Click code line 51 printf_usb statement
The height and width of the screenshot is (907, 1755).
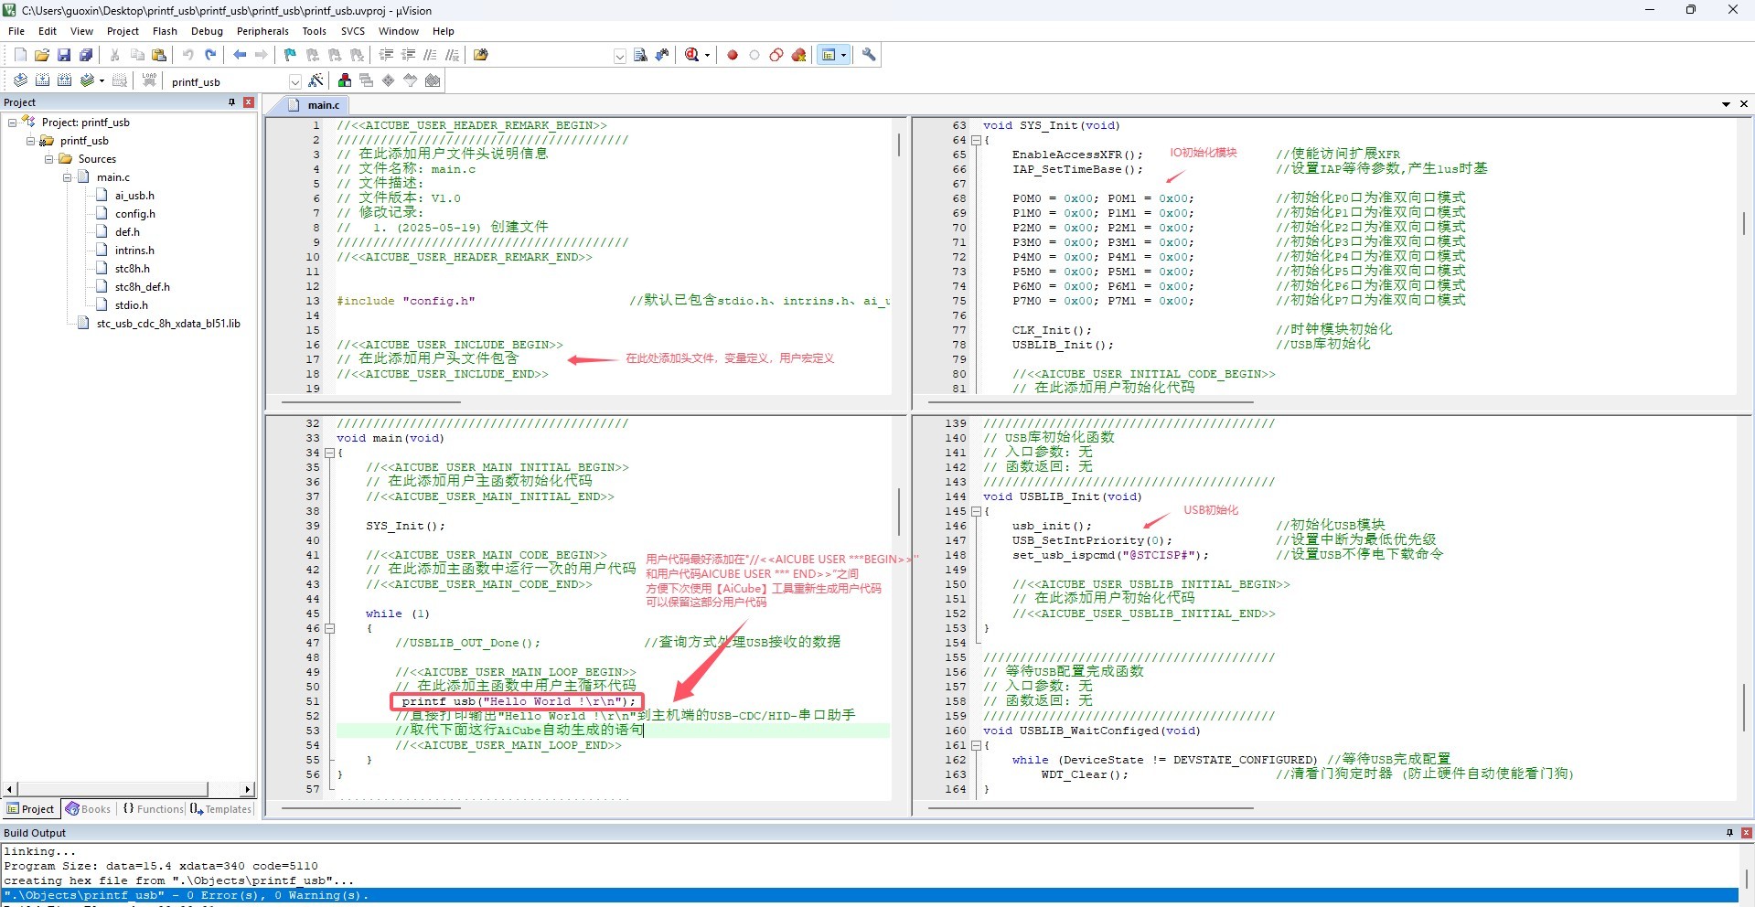click(x=518, y=701)
